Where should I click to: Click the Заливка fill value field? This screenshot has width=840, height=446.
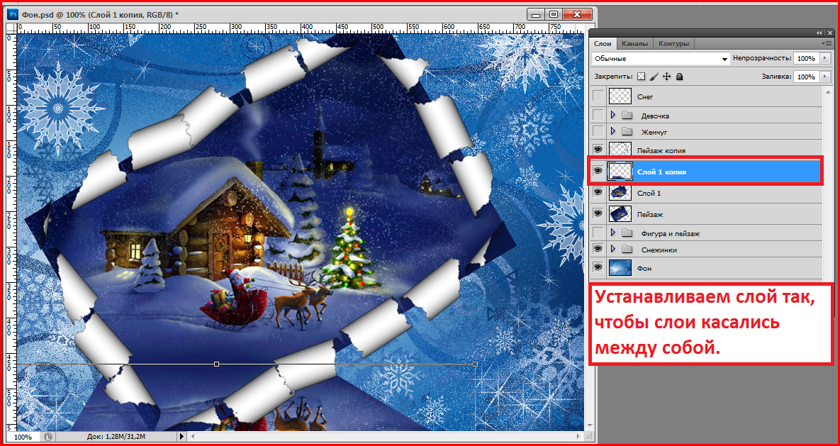(806, 77)
